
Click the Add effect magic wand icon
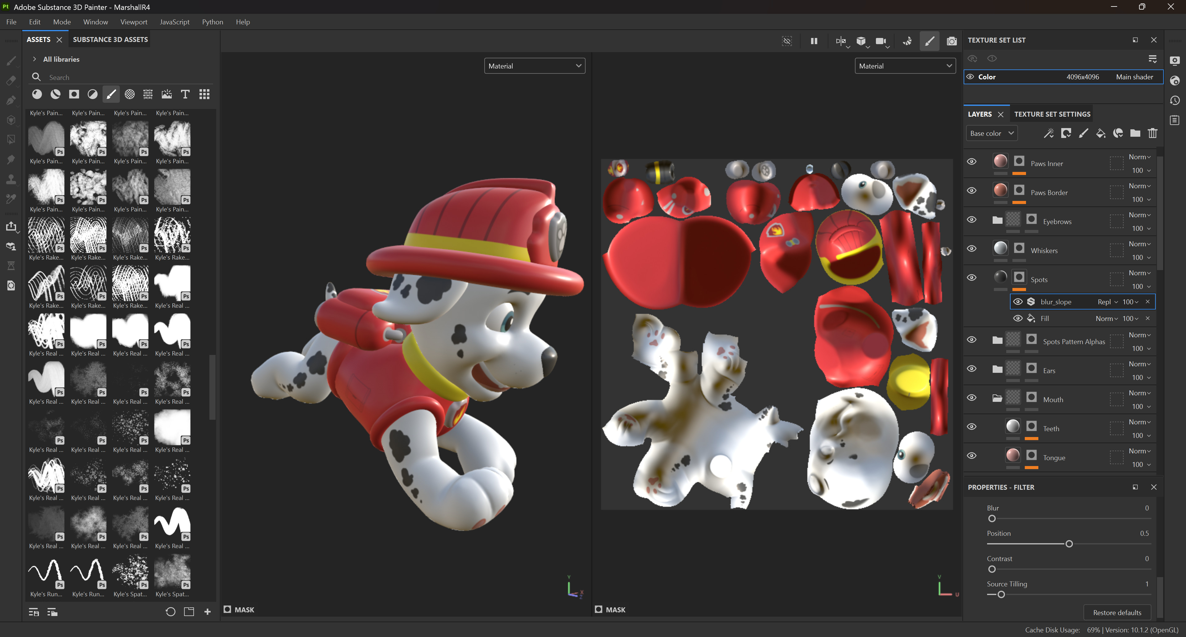point(1048,133)
